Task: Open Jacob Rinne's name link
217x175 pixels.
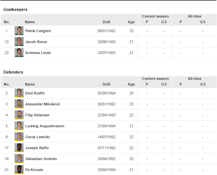Action: pyautogui.click(x=36, y=42)
